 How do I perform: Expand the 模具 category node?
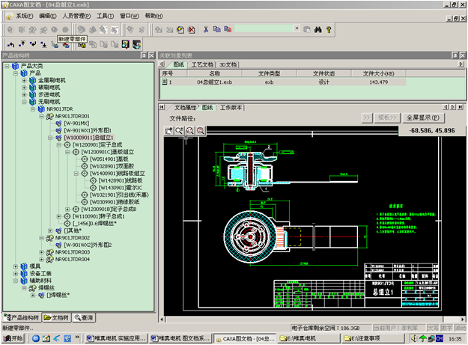tap(16, 266)
